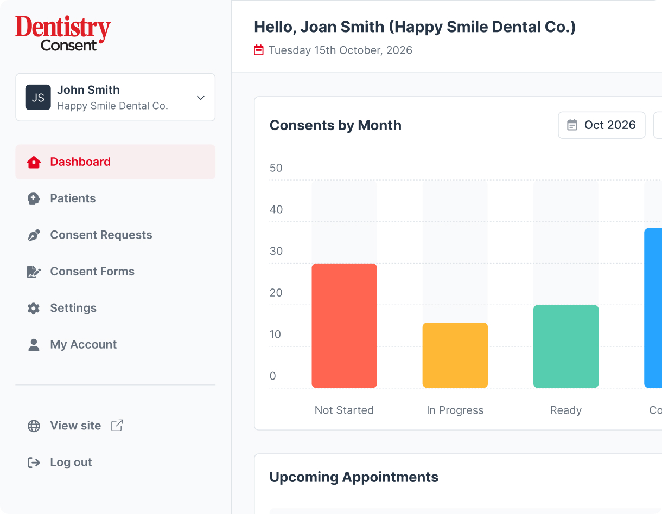662x514 pixels.
Task: Click the external link icon beside View site
Action: click(117, 426)
